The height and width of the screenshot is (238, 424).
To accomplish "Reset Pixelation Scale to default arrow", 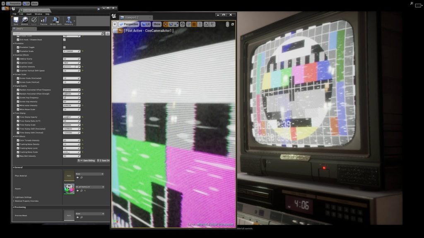I will click(x=82, y=51).
